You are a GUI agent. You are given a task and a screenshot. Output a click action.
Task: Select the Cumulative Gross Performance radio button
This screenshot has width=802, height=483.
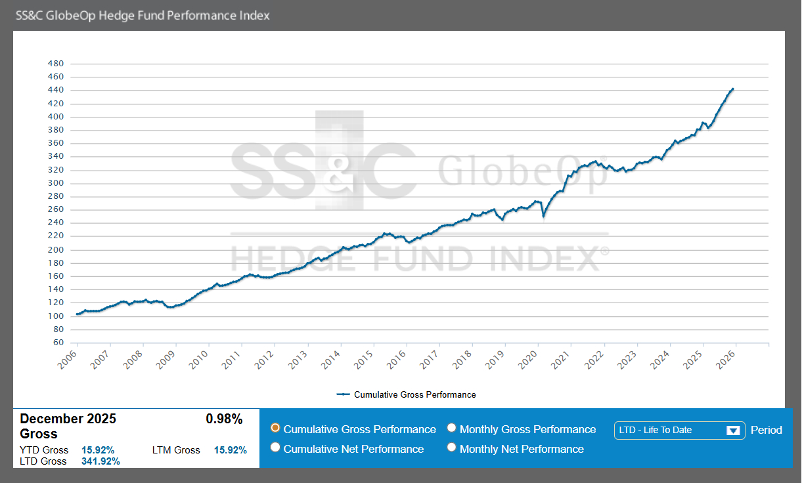click(x=276, y=429)
